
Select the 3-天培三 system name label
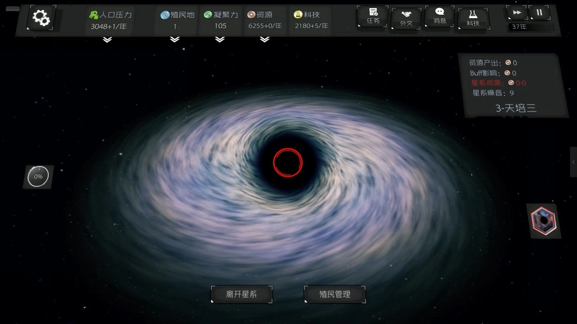click(x=515, y=108)
